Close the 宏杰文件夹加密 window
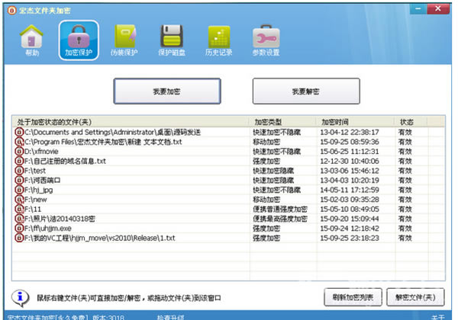 438,8
